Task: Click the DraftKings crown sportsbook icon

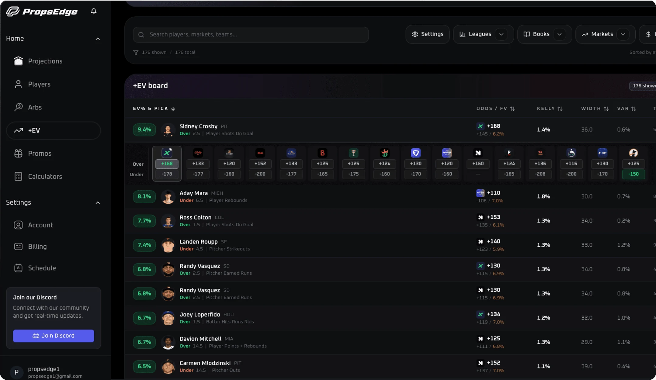Action: click(x=385, y=153)
